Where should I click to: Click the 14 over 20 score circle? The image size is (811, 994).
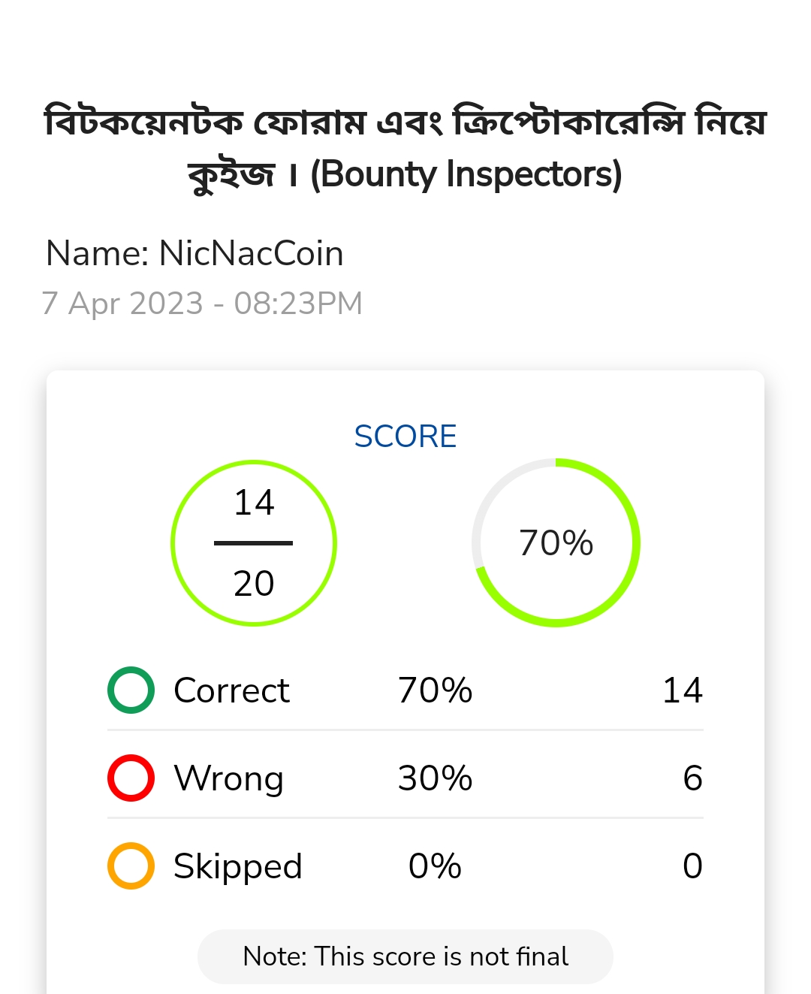254,542
